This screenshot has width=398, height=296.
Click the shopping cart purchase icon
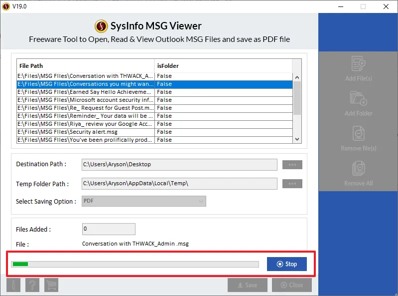pyautogui.click(x=51, y=285)
